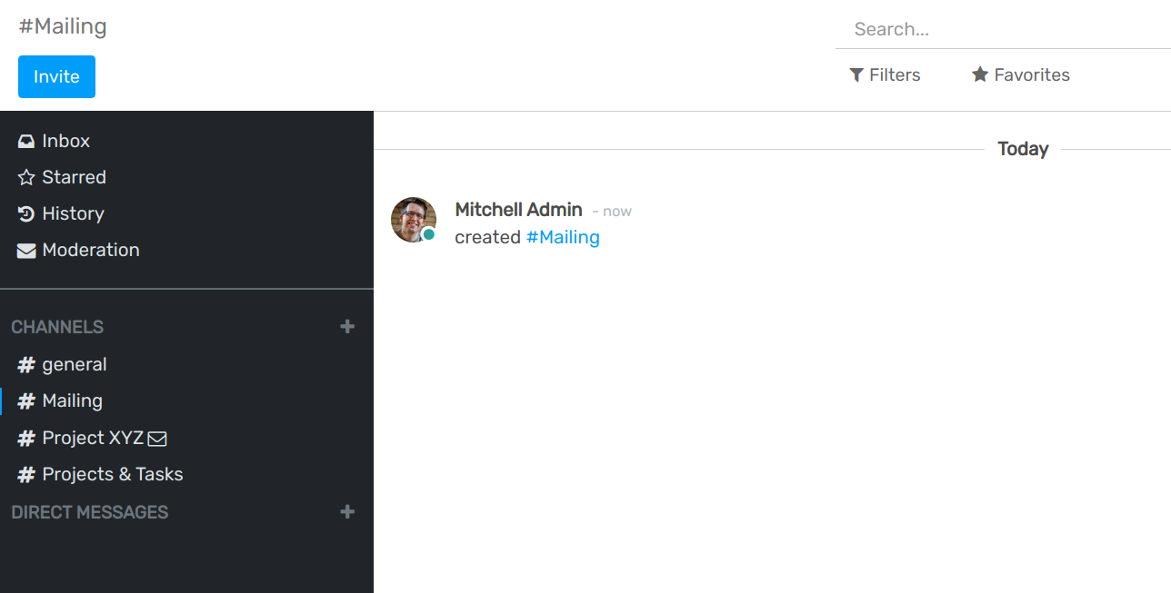Open the History clock icon
The height and width of the screenshot is (593, 1171).
[x=25, y=212]
